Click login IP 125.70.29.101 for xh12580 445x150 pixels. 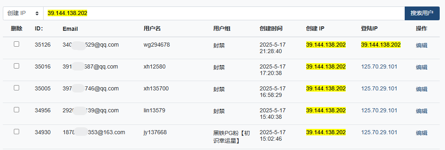[x=379, y=66]
